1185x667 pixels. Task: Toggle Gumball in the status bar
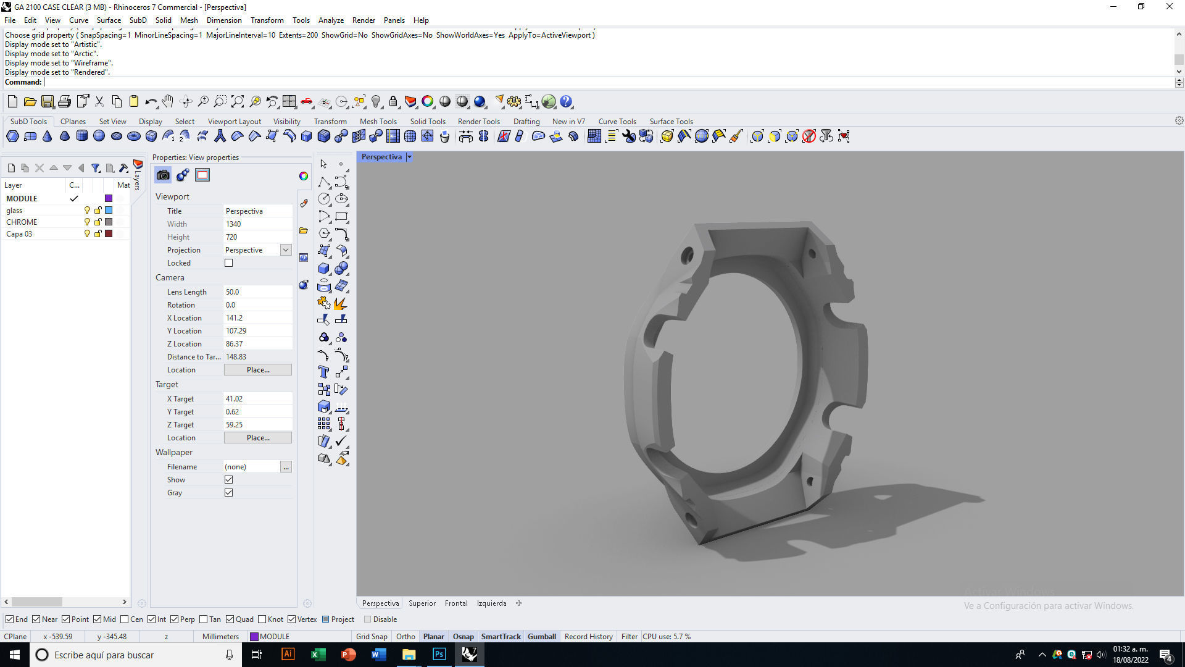(x=541, y=637)
